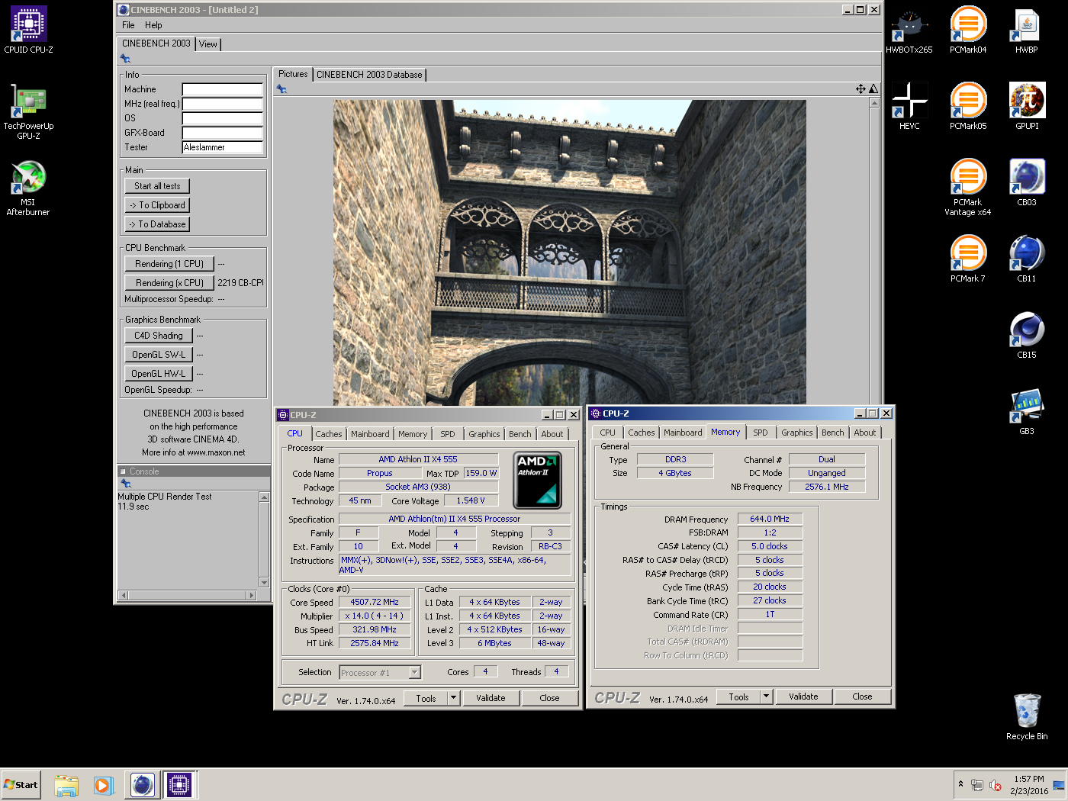Screen dimensions: 1068x801
Task: Click the GFX-Board input field
Action: [222, 133]
